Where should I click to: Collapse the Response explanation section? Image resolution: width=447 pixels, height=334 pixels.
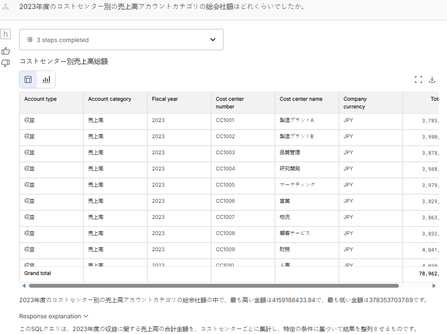[54, 316]
